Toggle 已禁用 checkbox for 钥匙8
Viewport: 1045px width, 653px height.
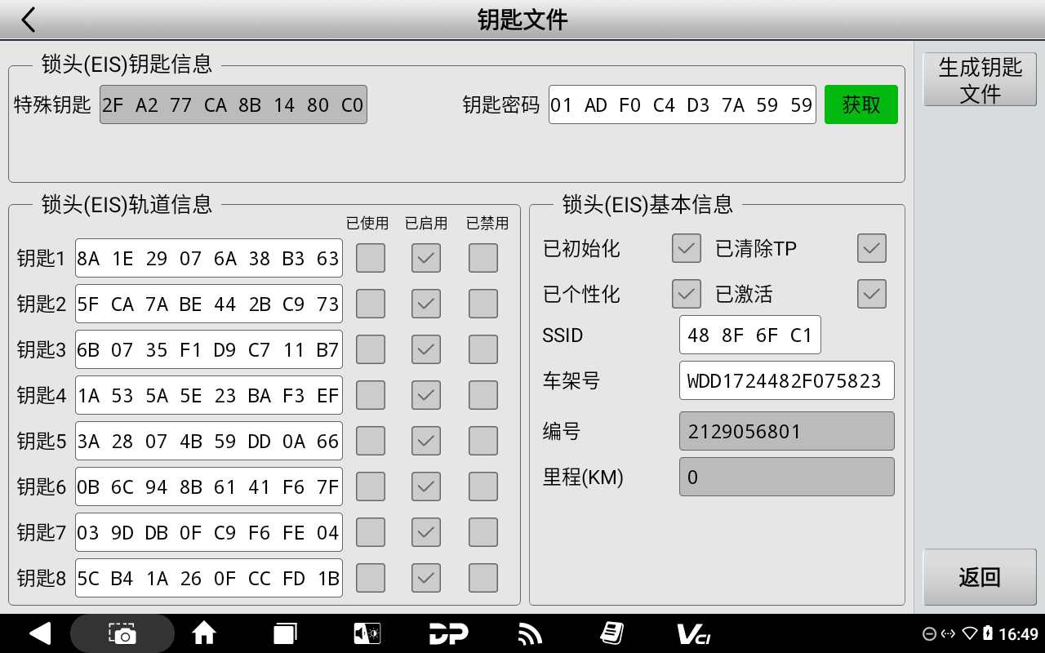(x=483, y=578)
